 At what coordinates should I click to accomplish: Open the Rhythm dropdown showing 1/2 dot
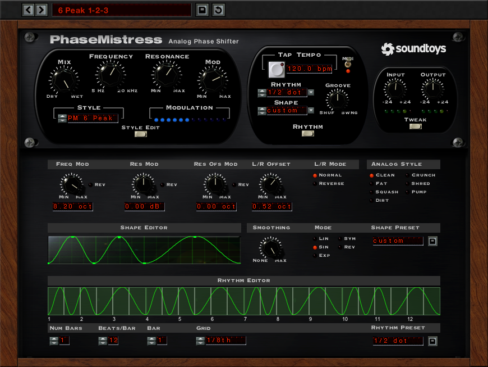pos(286,93)
